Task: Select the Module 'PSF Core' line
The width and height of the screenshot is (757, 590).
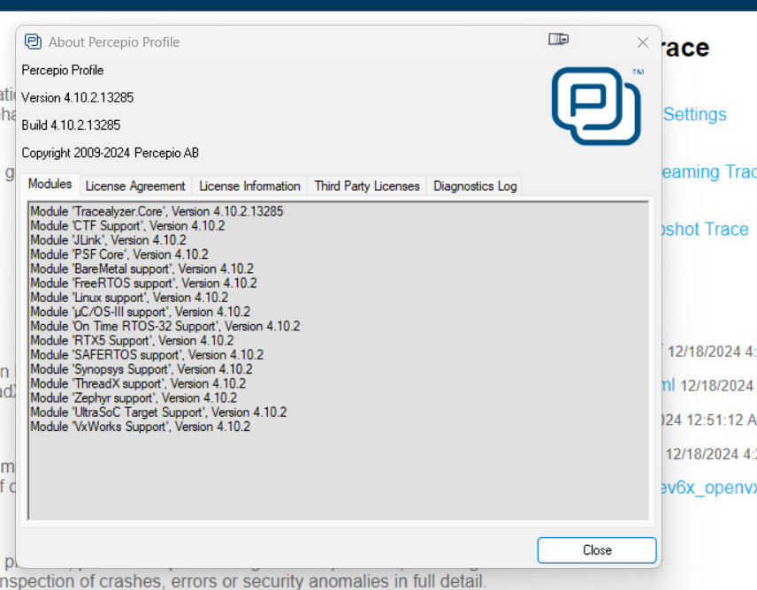Action: point(119,254)
